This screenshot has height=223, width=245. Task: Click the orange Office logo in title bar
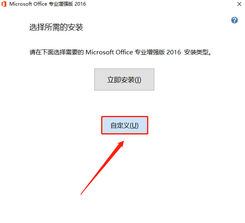point(4,4)
